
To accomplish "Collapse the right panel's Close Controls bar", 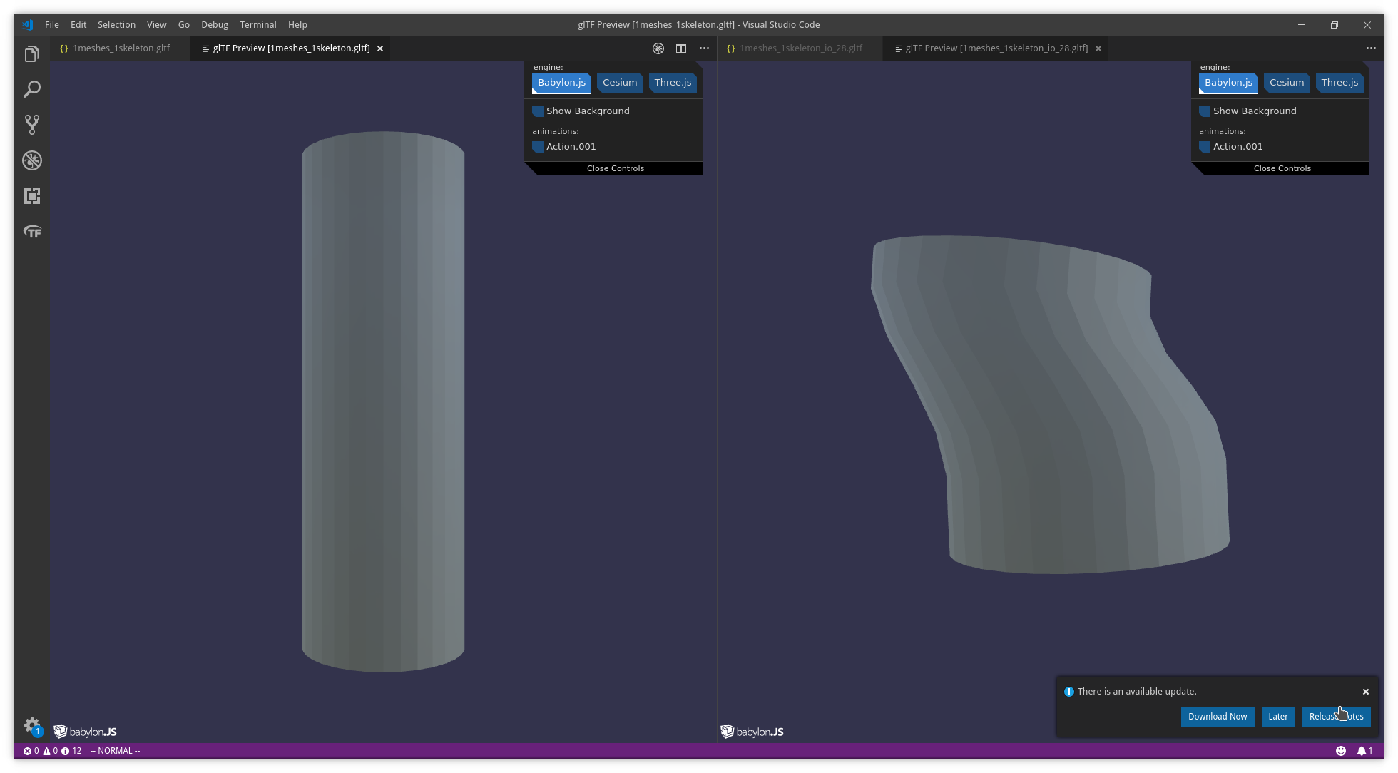I will [x=1282, y=168].
